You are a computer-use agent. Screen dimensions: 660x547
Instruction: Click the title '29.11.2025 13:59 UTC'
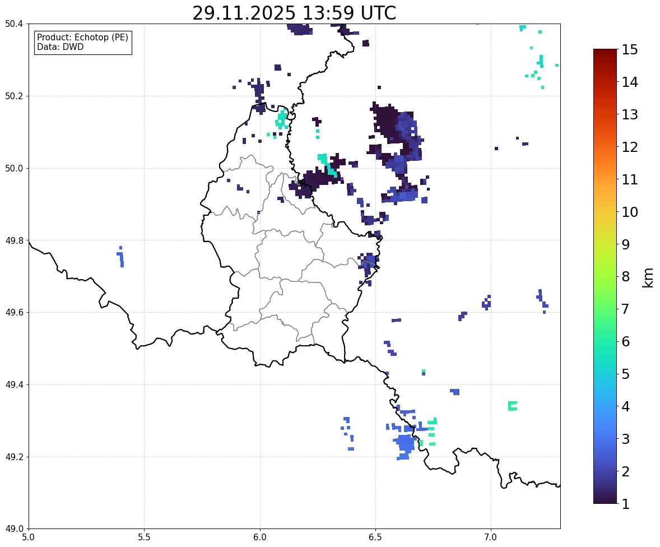[x=294, y=13]
